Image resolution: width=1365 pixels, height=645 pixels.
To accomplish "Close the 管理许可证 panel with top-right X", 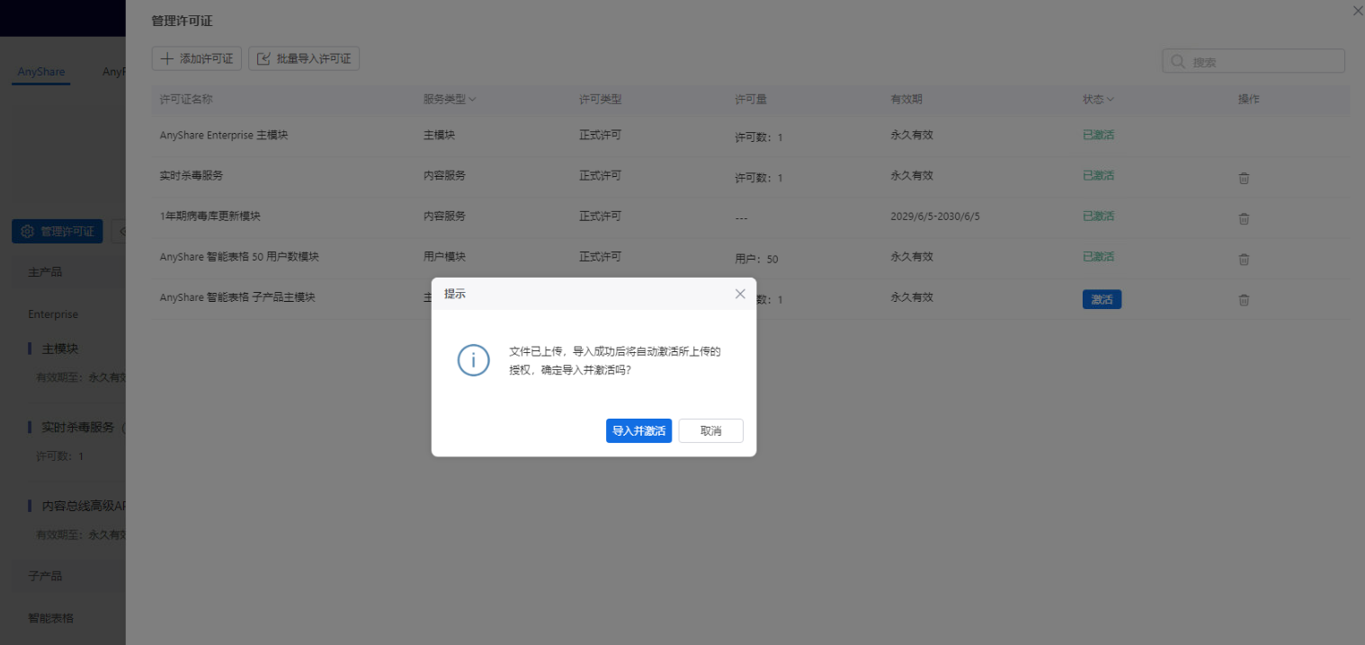I will 1358,10.
